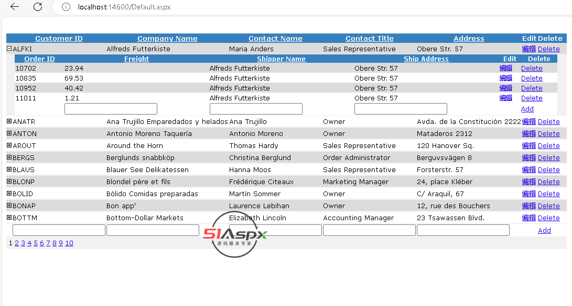Edit order 10702 row
The image size is (572, 306).
[505, 69]
